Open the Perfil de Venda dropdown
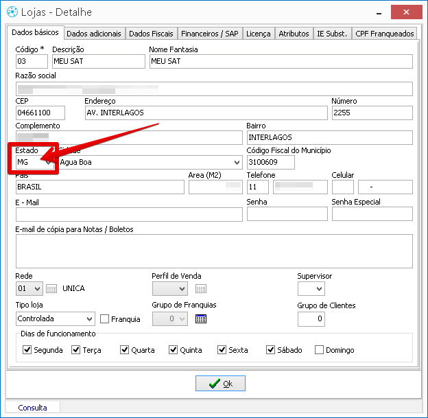This screenshot has height=418, width=428. click(170, 288)
